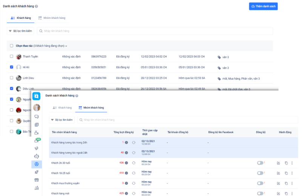
Task: Check the checkbox for Thanh Tuyền
Action: point(11,57)
